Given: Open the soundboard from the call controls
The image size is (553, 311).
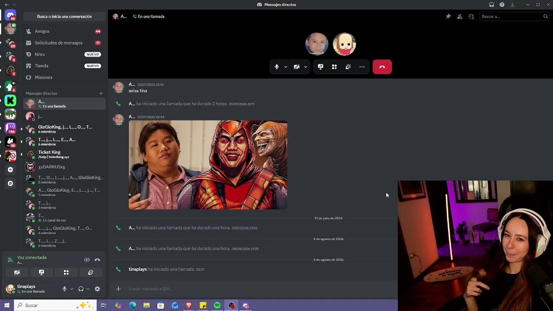Looking at the screenshot, I should (348, 67).
